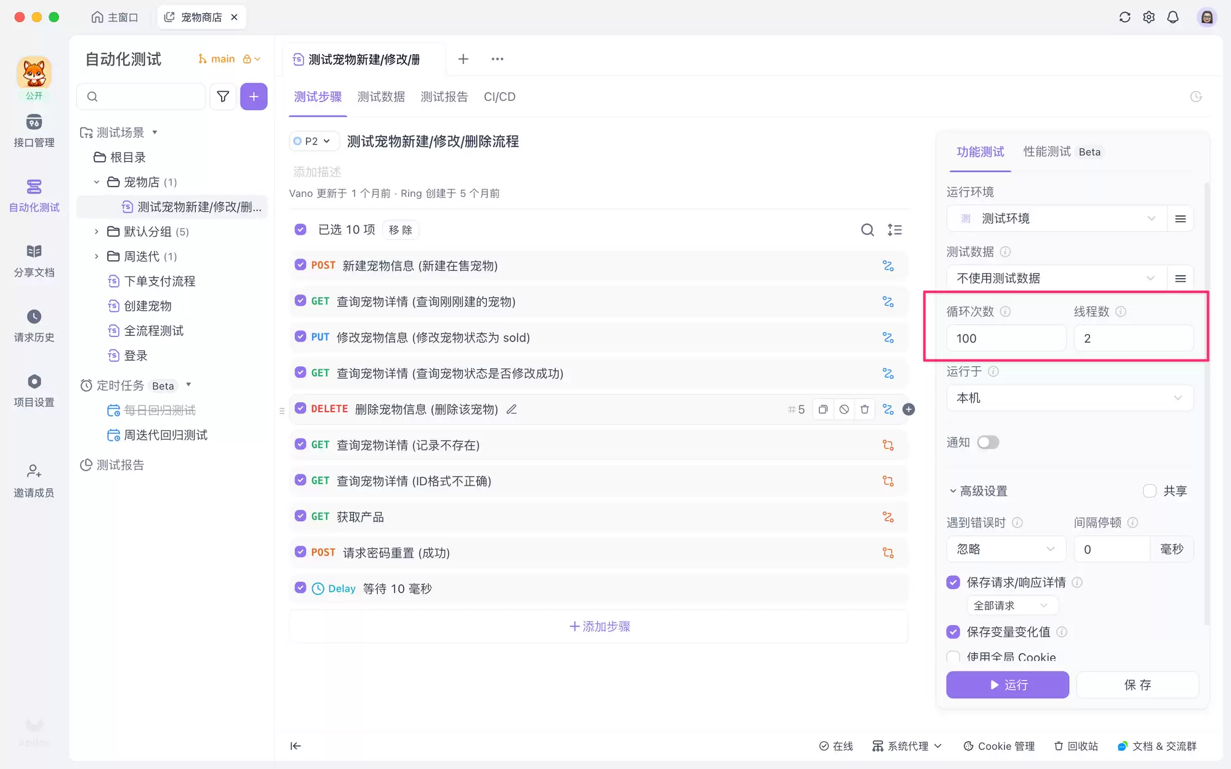Uncheck the GET 查询宠物详情 (记录不存在) step
Screen dimensions: 1231x769
(300, 444)
